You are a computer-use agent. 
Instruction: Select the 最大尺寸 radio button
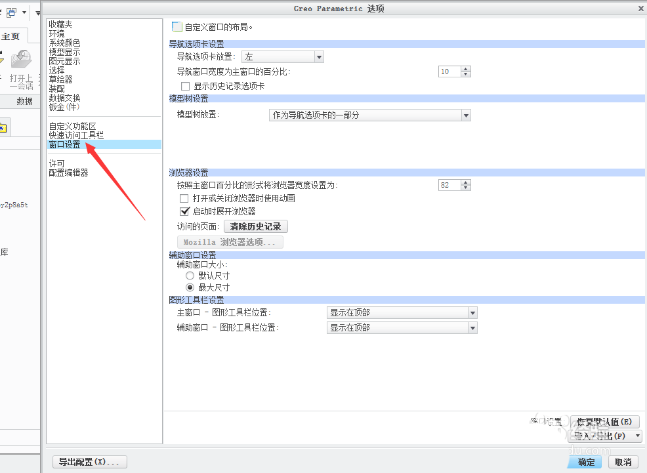(190, 287)
